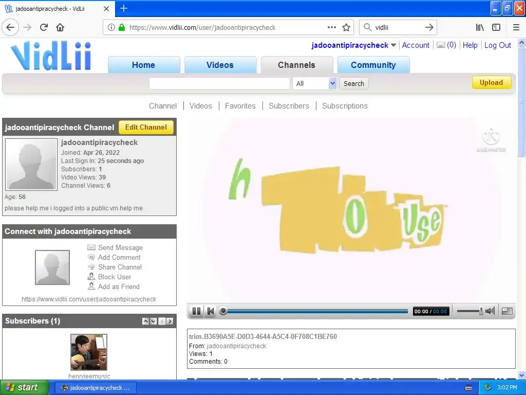526x395 pixels.
Task: Open page actions three-dot menu
Action: point(331,28)
